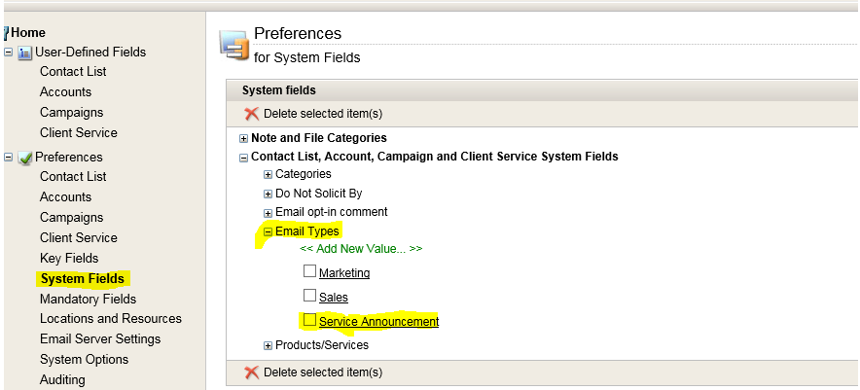Check the Sales email type checkbox
The width and height of the screenshot is (860, 390).
pyautogui.click(x=310, y=296)
